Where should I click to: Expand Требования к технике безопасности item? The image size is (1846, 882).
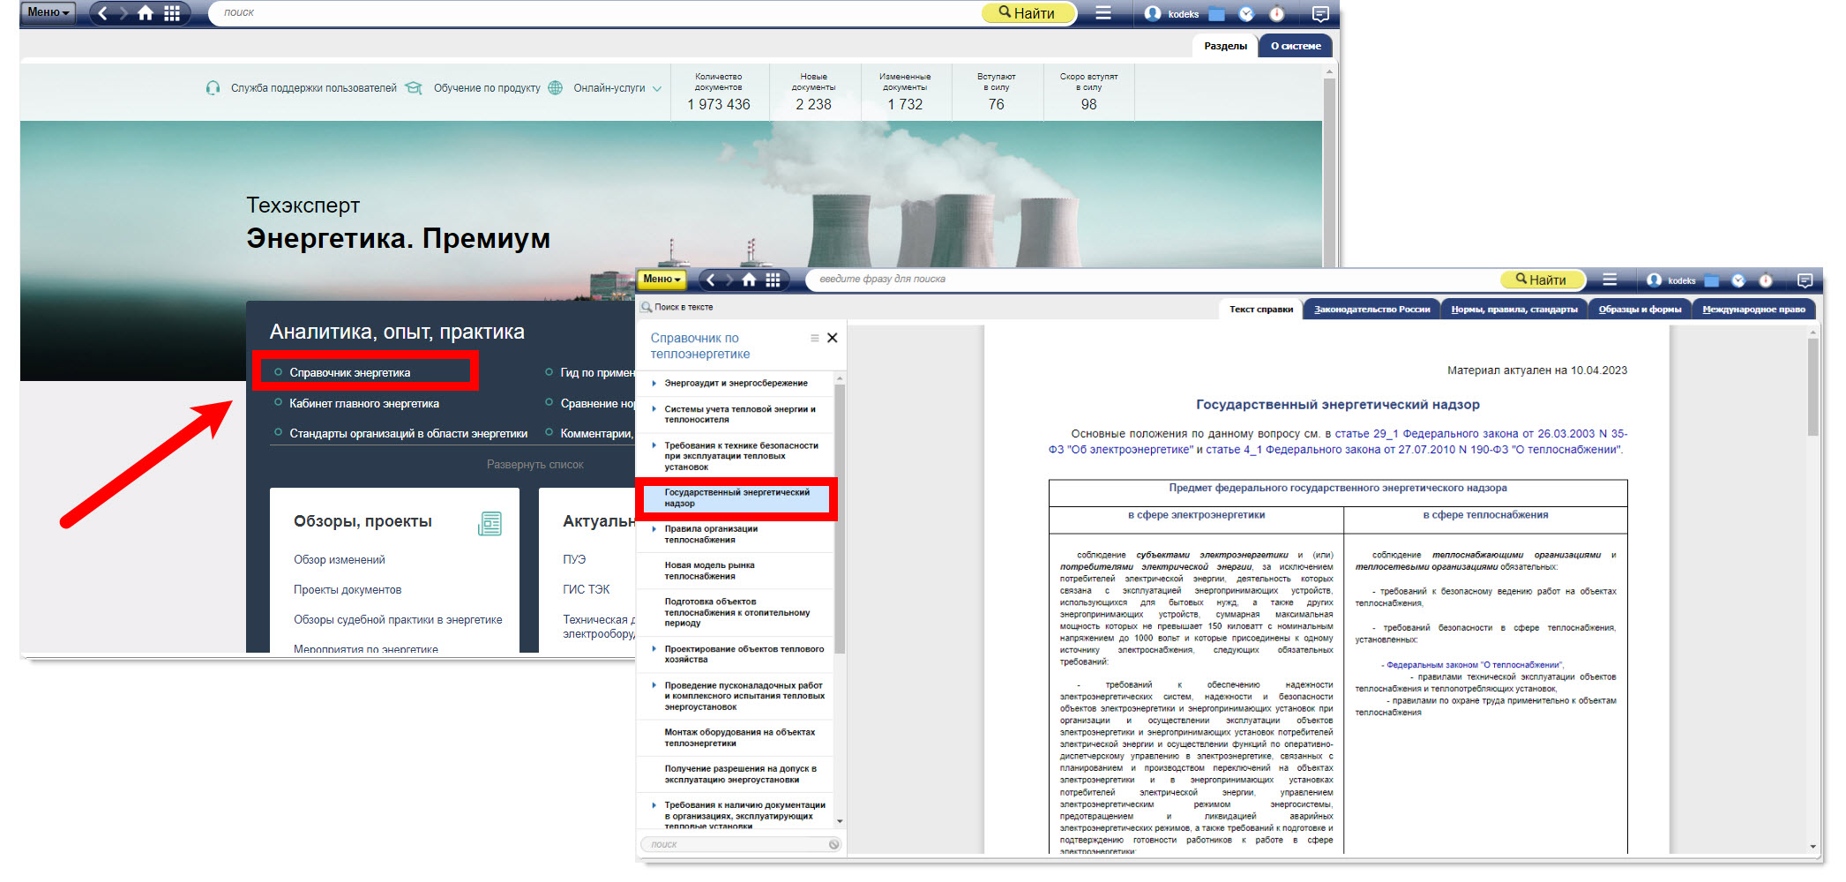(654, 446)
